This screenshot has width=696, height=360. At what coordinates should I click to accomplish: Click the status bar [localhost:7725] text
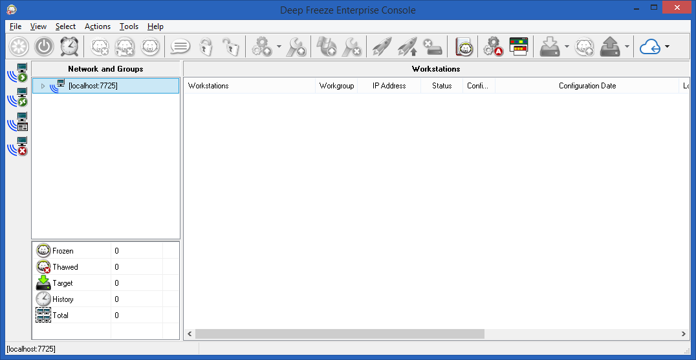point(31,349)
